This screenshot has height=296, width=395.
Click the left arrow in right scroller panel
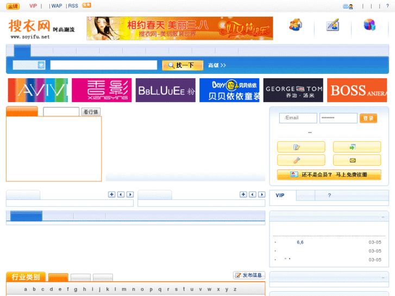click(x=253, y=194)
